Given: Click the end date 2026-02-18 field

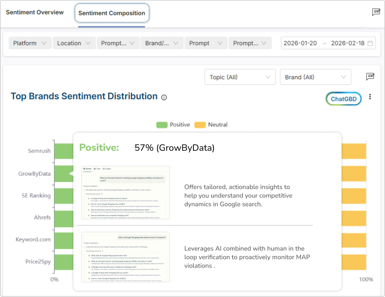Looking at the screenshot, I should 347,43.
